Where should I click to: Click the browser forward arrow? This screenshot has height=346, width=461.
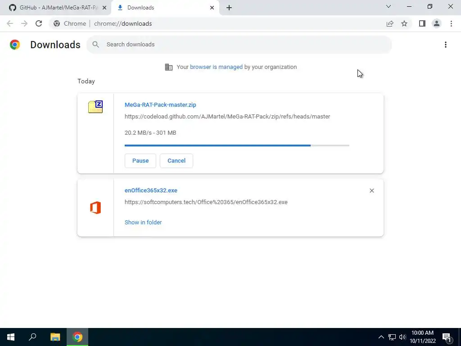24,23
